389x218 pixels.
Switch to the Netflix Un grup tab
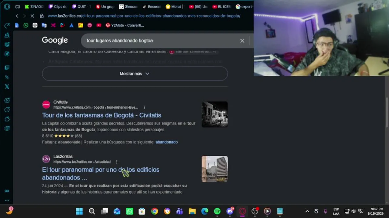point(105,6)
